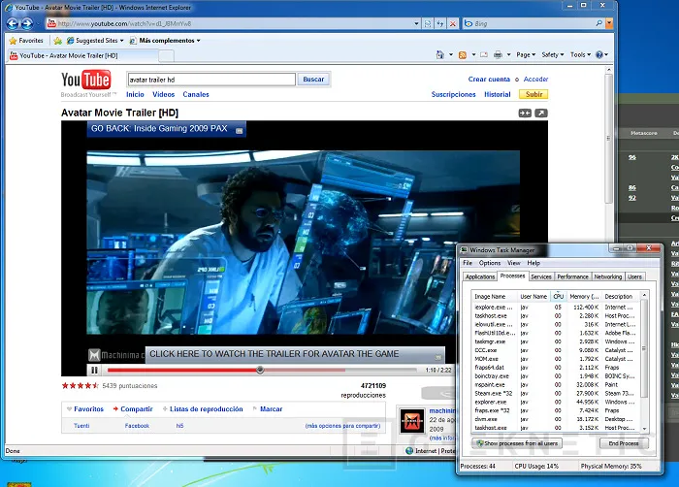Click the yellow Subir button
Screen dimensions: 679x487
(x=533, y=94)
